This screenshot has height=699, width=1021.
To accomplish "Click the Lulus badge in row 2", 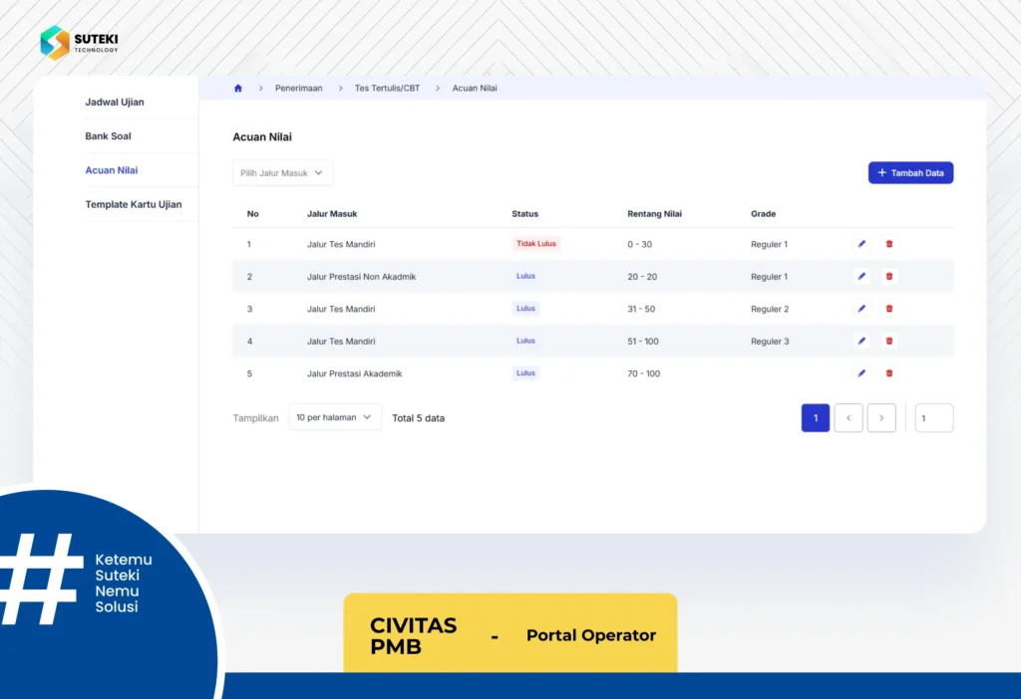I will click(525, 277).
